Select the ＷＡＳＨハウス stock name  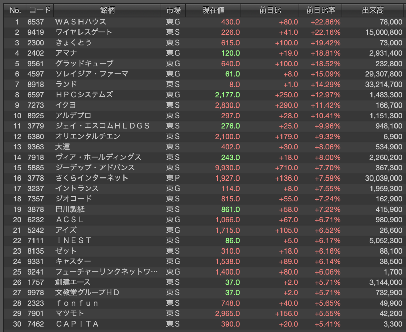(81, 22)
